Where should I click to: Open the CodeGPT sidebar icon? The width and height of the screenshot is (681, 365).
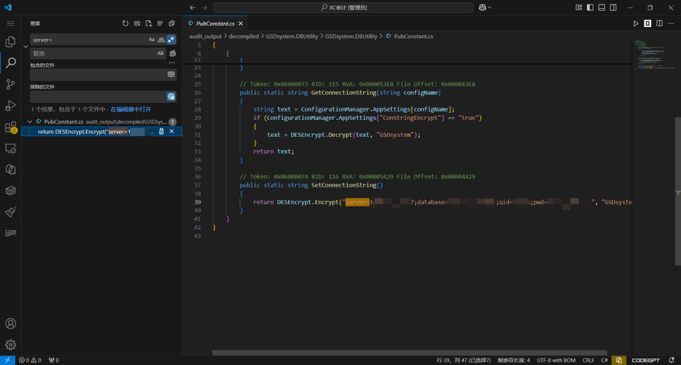[x=11, y=233]
